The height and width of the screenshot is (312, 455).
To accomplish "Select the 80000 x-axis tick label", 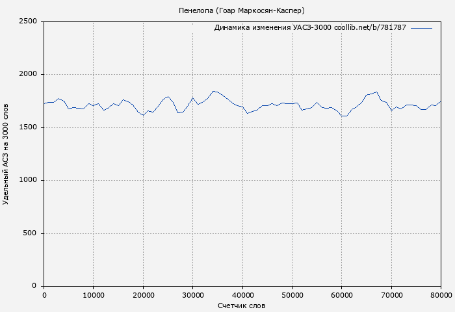I will tap(440, 295).
